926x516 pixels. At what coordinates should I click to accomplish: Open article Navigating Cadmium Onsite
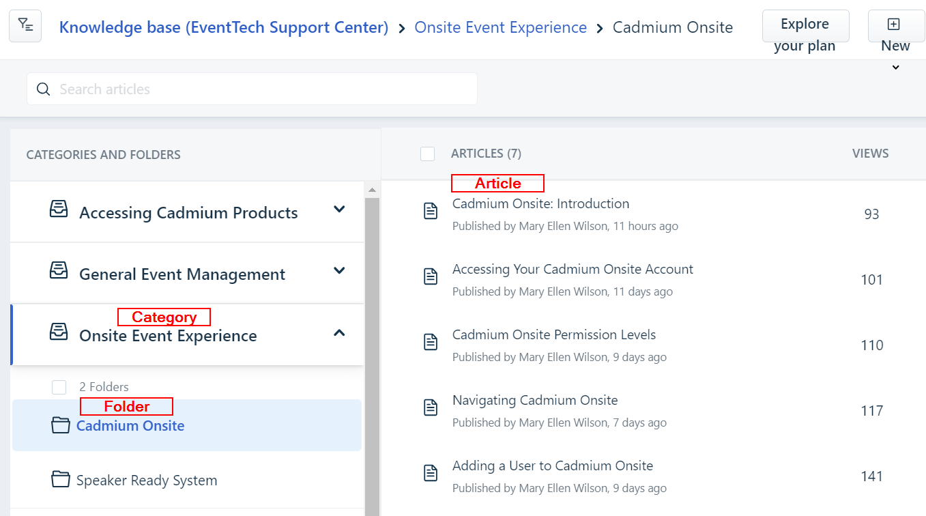point(535,400)
